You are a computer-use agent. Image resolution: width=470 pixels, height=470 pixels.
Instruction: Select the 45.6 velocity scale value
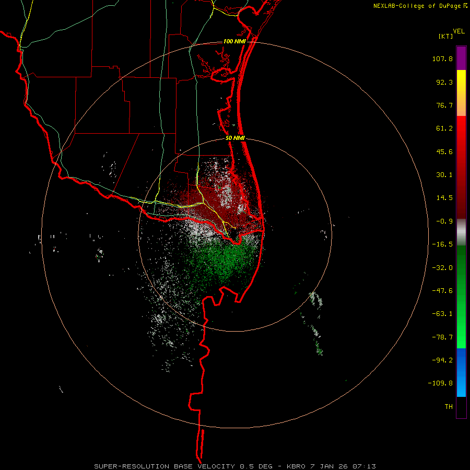[x=444, y=151]
